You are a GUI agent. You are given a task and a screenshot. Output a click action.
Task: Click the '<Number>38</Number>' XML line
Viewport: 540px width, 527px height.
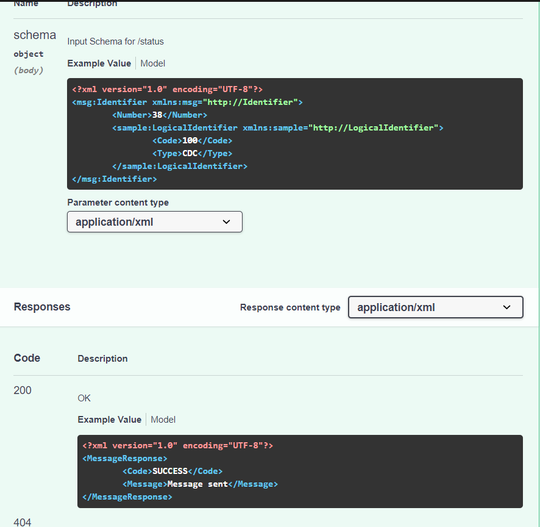[160, 115]
